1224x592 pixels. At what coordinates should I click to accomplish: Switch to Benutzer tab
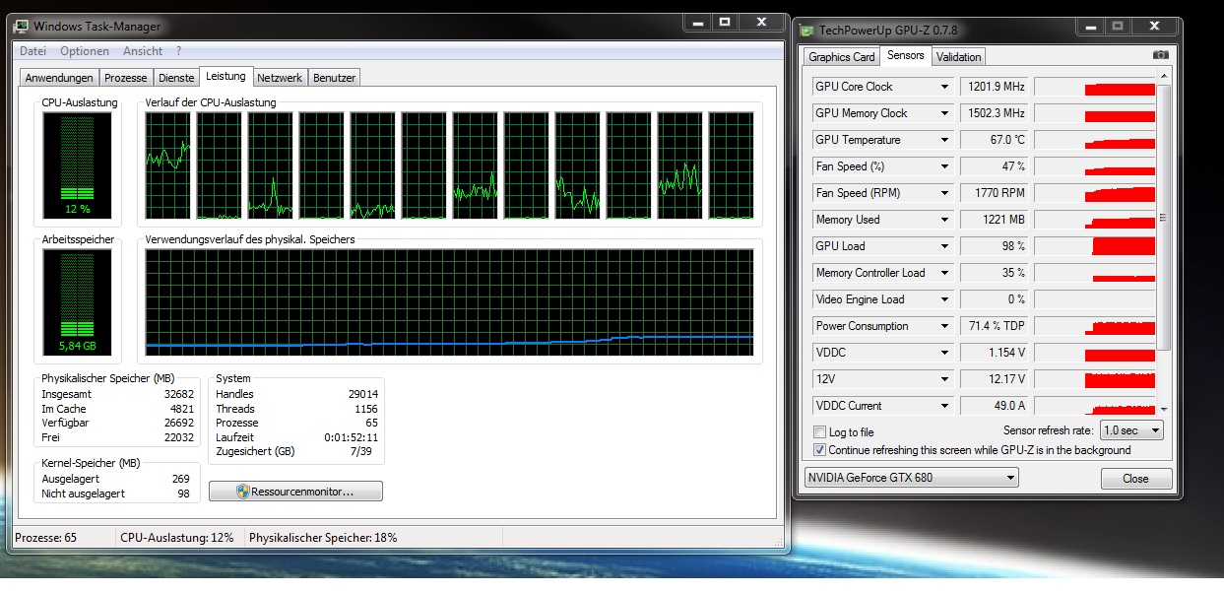[334, 78]
